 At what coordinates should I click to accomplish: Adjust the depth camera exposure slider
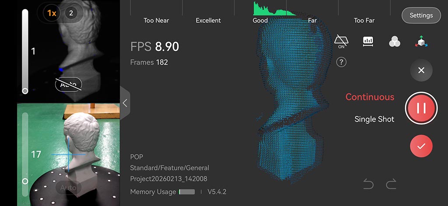pos(25,52)
